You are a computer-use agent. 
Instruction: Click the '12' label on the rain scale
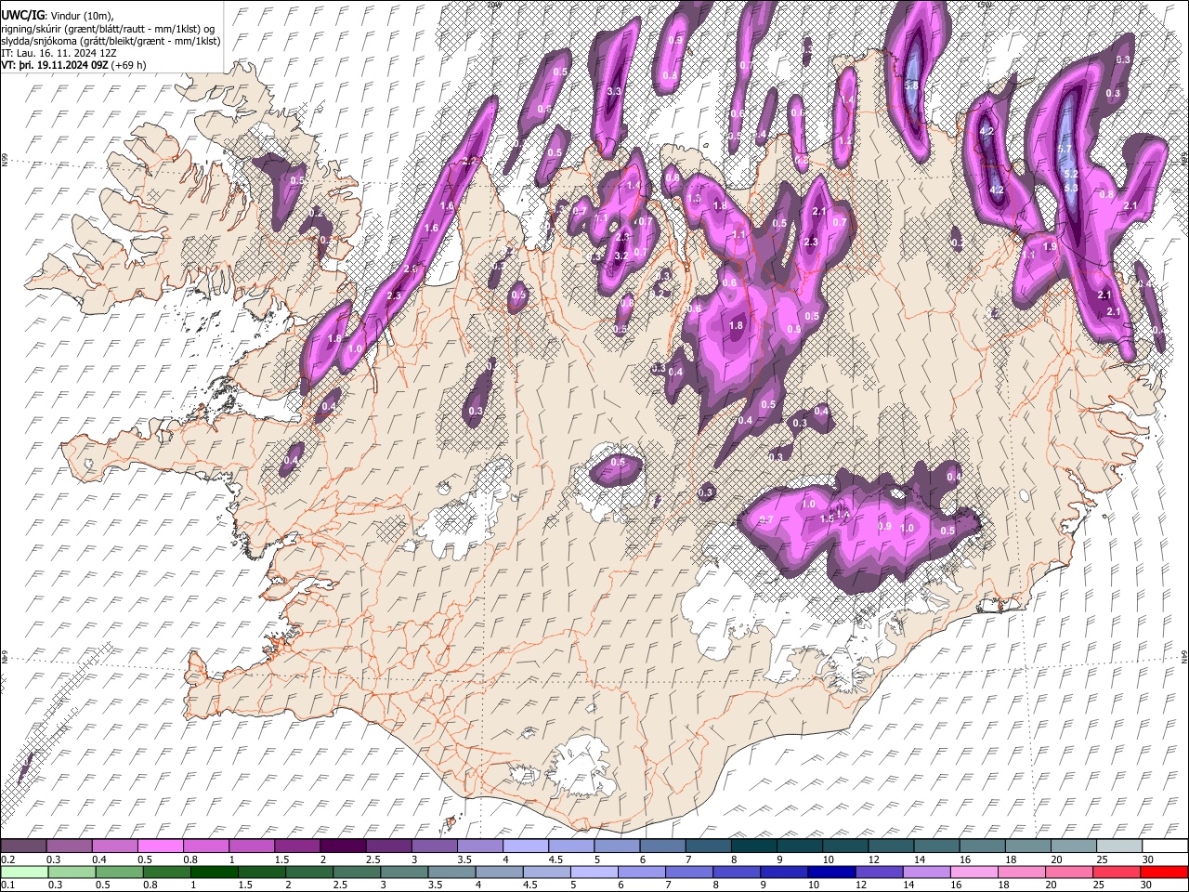(x=862, y=885)
